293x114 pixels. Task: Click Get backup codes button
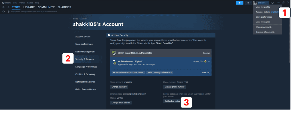pos(172,101)
